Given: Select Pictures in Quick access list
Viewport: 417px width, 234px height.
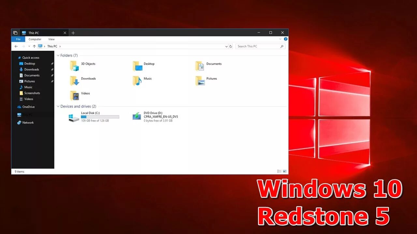Looking at the screenshot, I should [x=30, y=81].
